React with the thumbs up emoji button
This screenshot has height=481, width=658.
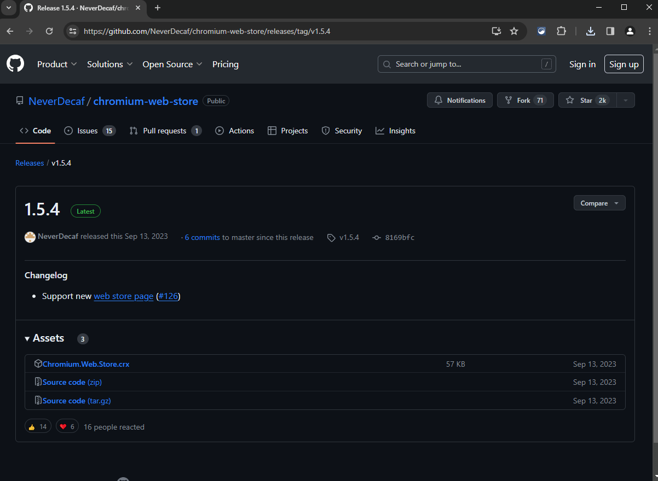click(x=38, y=427)
